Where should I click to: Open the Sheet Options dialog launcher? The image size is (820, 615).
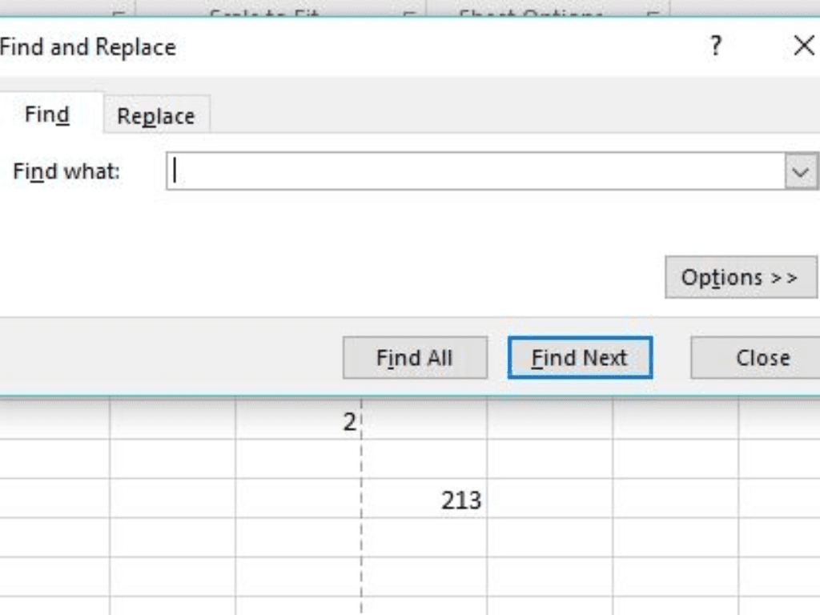tap(653, 14)
